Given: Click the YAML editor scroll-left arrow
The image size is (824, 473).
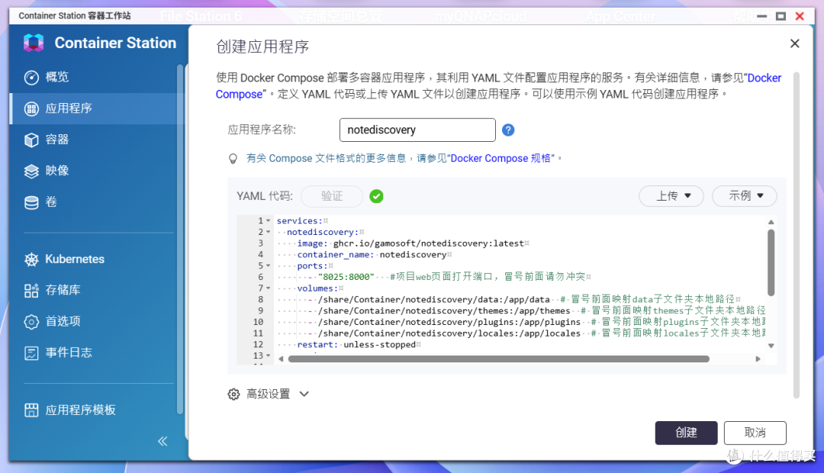Looking at the screenshot, I should pos(281,359).
